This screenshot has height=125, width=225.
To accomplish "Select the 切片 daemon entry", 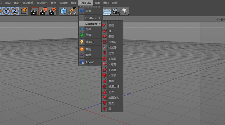I will 112,92.
